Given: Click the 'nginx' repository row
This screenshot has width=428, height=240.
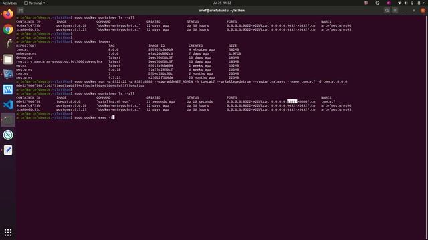Looking at the screenshot, I should (21, 65).
